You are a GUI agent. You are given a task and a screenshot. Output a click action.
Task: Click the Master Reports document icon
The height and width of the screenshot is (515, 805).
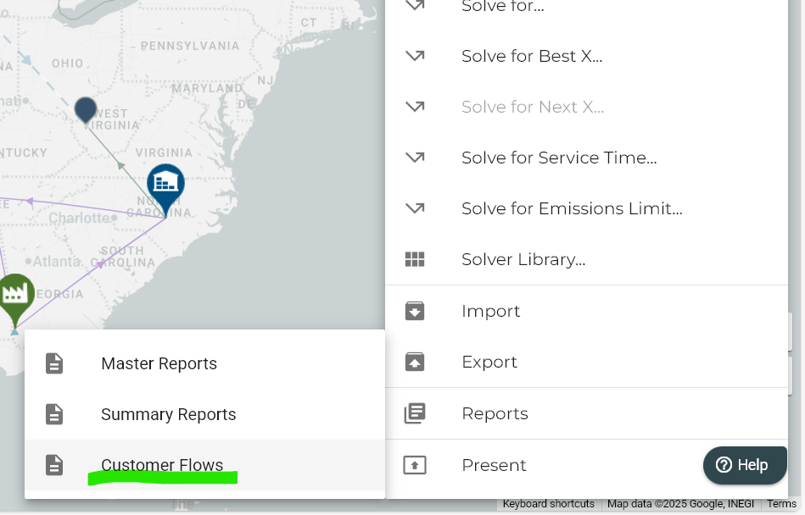54,363
